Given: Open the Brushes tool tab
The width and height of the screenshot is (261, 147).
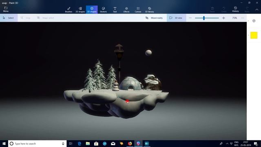Looking at the screenshot, I should (x=69, y=10).
